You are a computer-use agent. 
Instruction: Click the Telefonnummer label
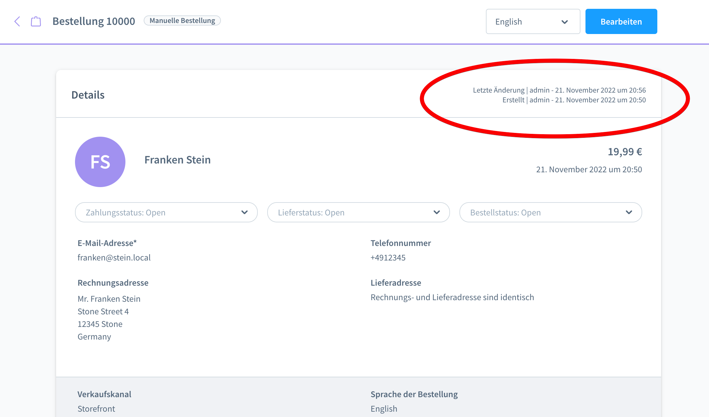(401, 243)
